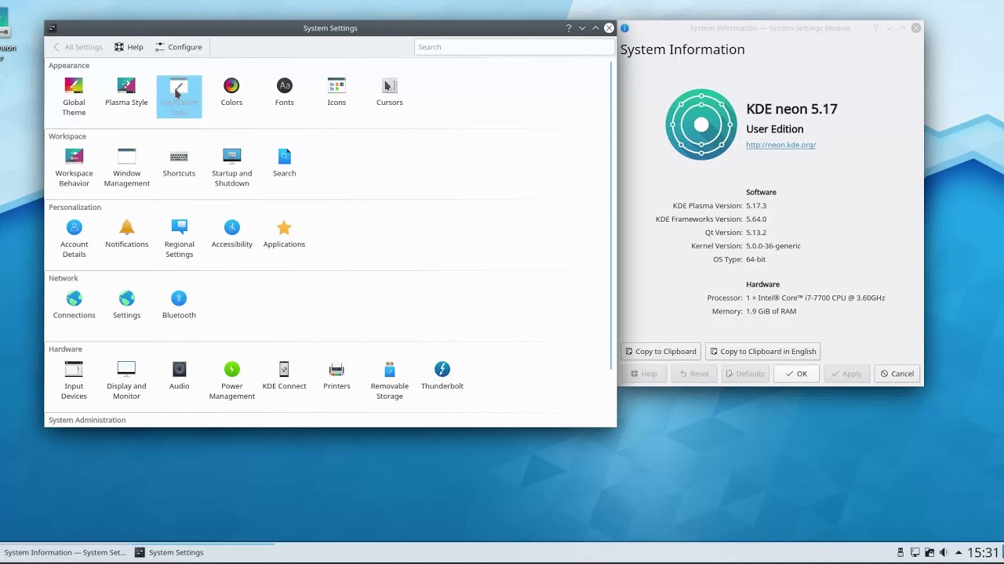Open Window Management settings
1004x564 pixels.
pos(126,168)
